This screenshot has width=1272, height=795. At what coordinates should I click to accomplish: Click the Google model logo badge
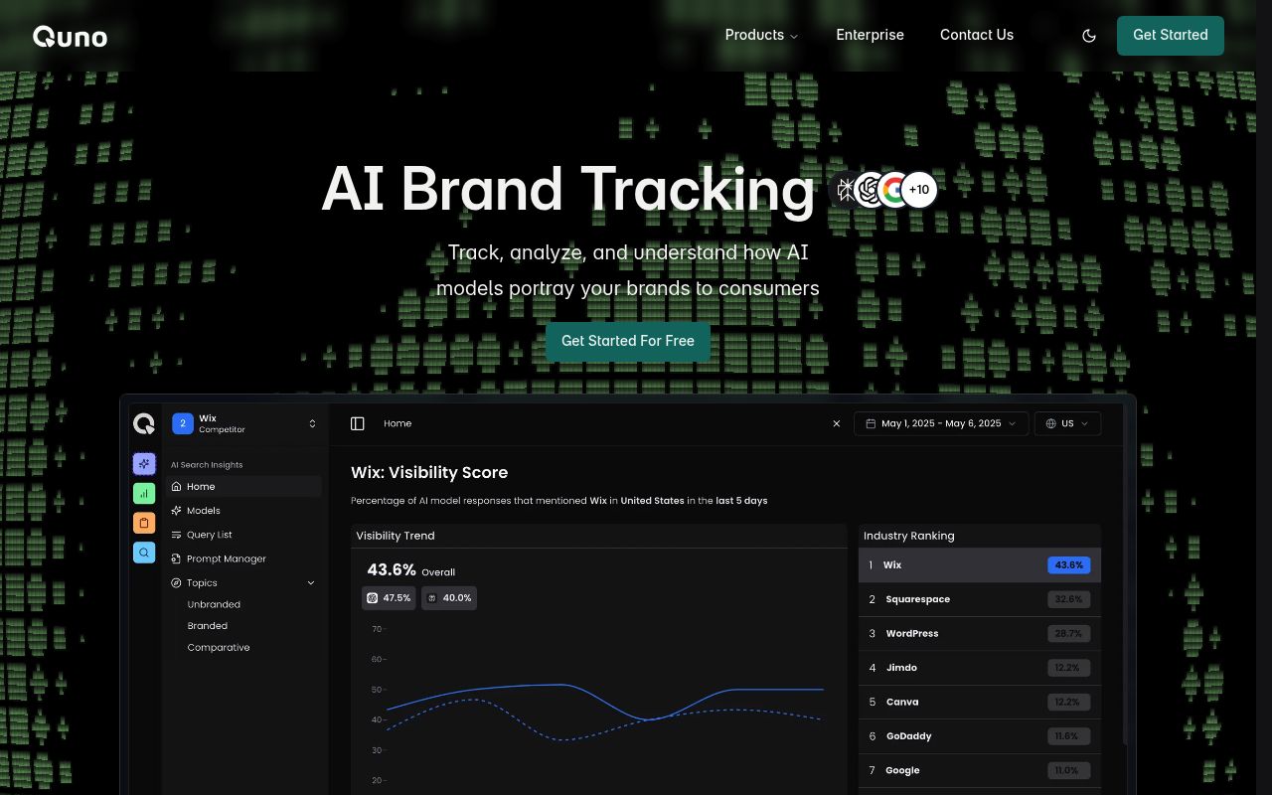(893, 190)
